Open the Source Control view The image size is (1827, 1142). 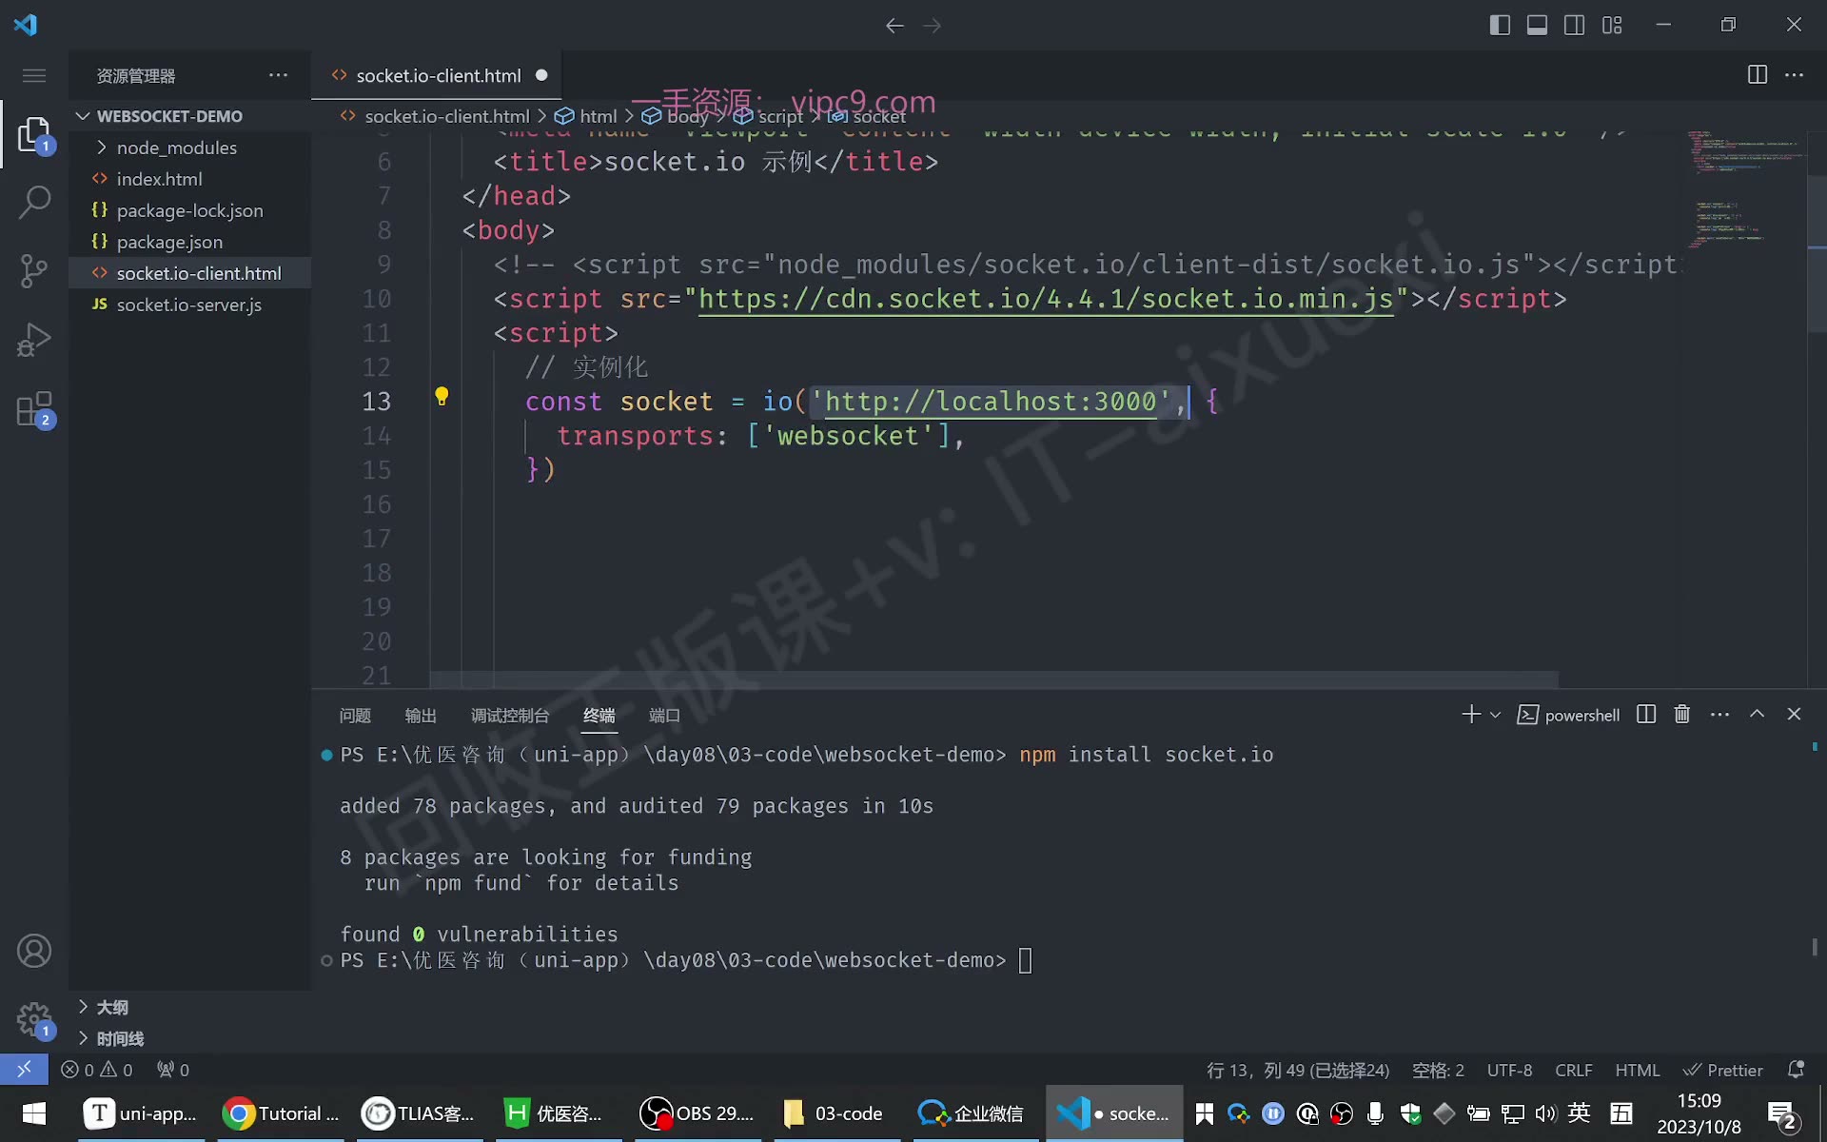tap(34, 271)
